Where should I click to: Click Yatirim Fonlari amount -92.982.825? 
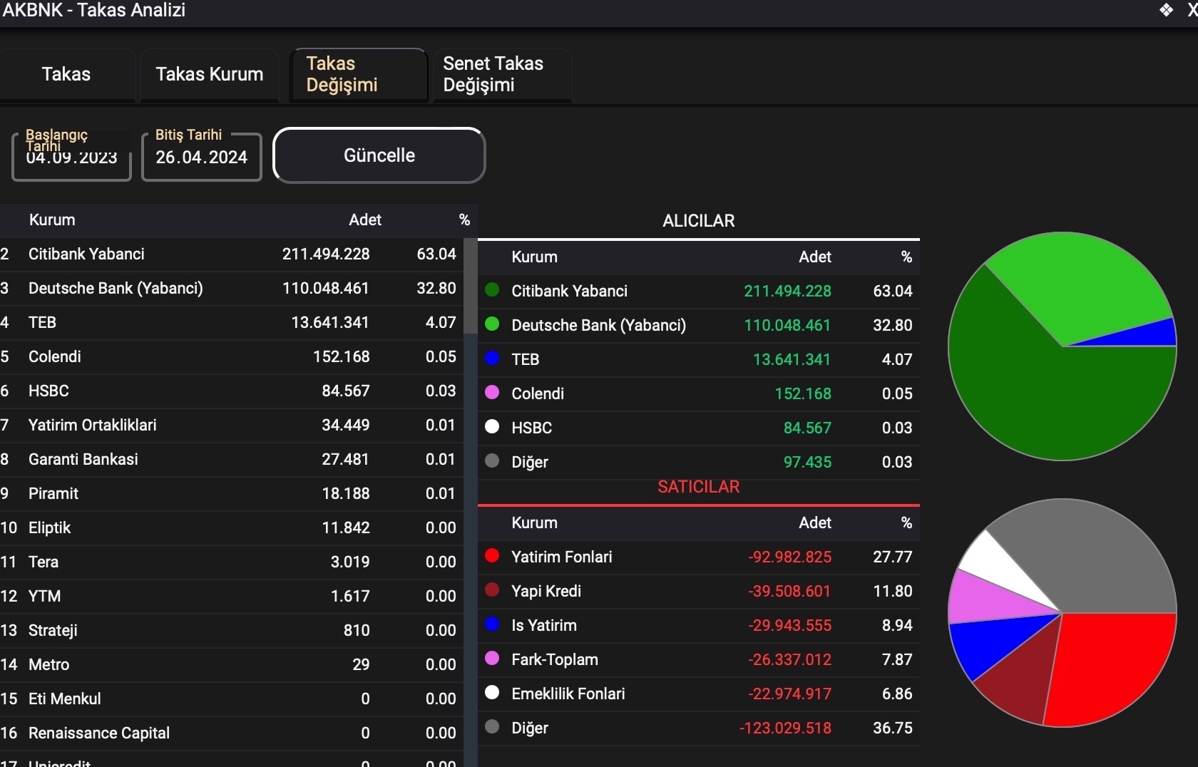tap(789, 557)
